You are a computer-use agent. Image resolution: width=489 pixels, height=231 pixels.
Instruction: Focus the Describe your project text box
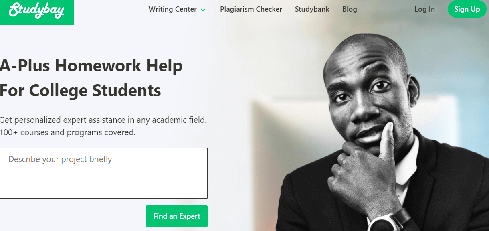pyautogui.click(x=103, y=173)
